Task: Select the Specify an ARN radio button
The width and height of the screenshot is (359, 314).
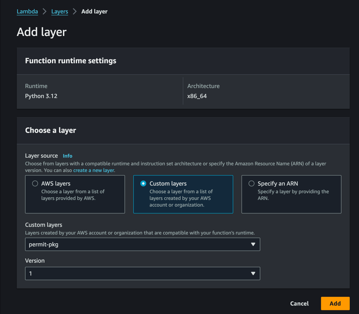Action: [x=251, y=183]
